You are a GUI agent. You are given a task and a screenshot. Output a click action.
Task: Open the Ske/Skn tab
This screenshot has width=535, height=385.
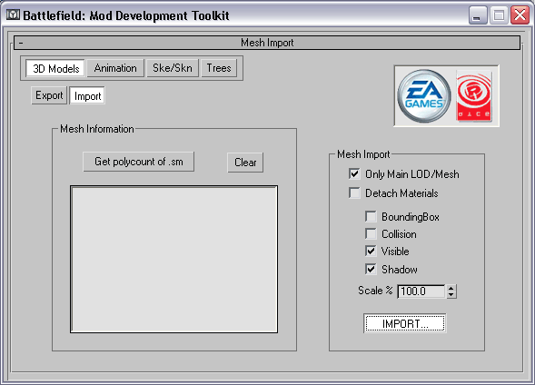173,68
